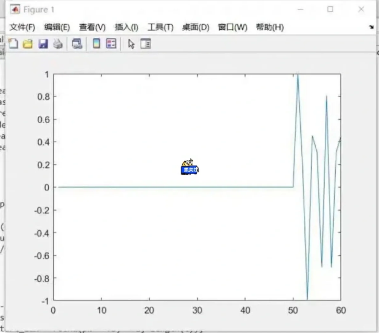Screen dimensions: 379x333
Task: Open the 查看(V) menu
Action: pos(92,27)
